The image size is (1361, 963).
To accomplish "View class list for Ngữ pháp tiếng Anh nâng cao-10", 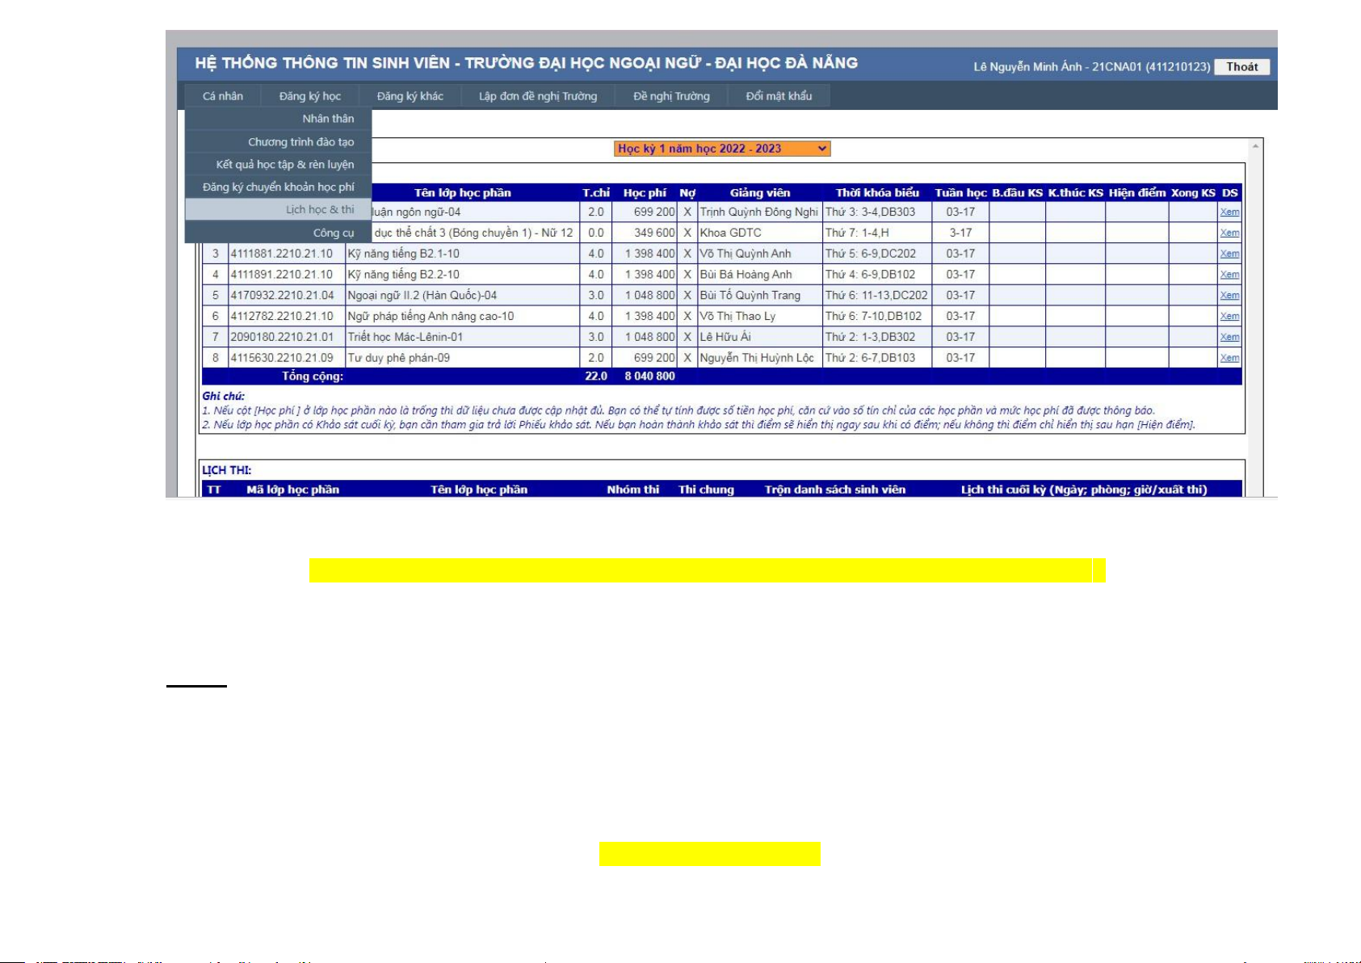I will coord(1229,317).
